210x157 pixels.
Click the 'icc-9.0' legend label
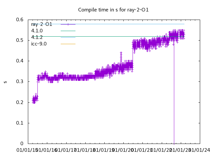pos(39,44)
